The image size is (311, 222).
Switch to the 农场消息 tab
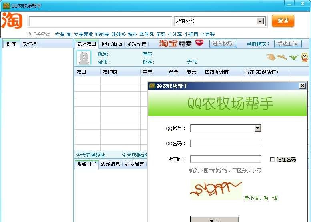coord(110,164)
